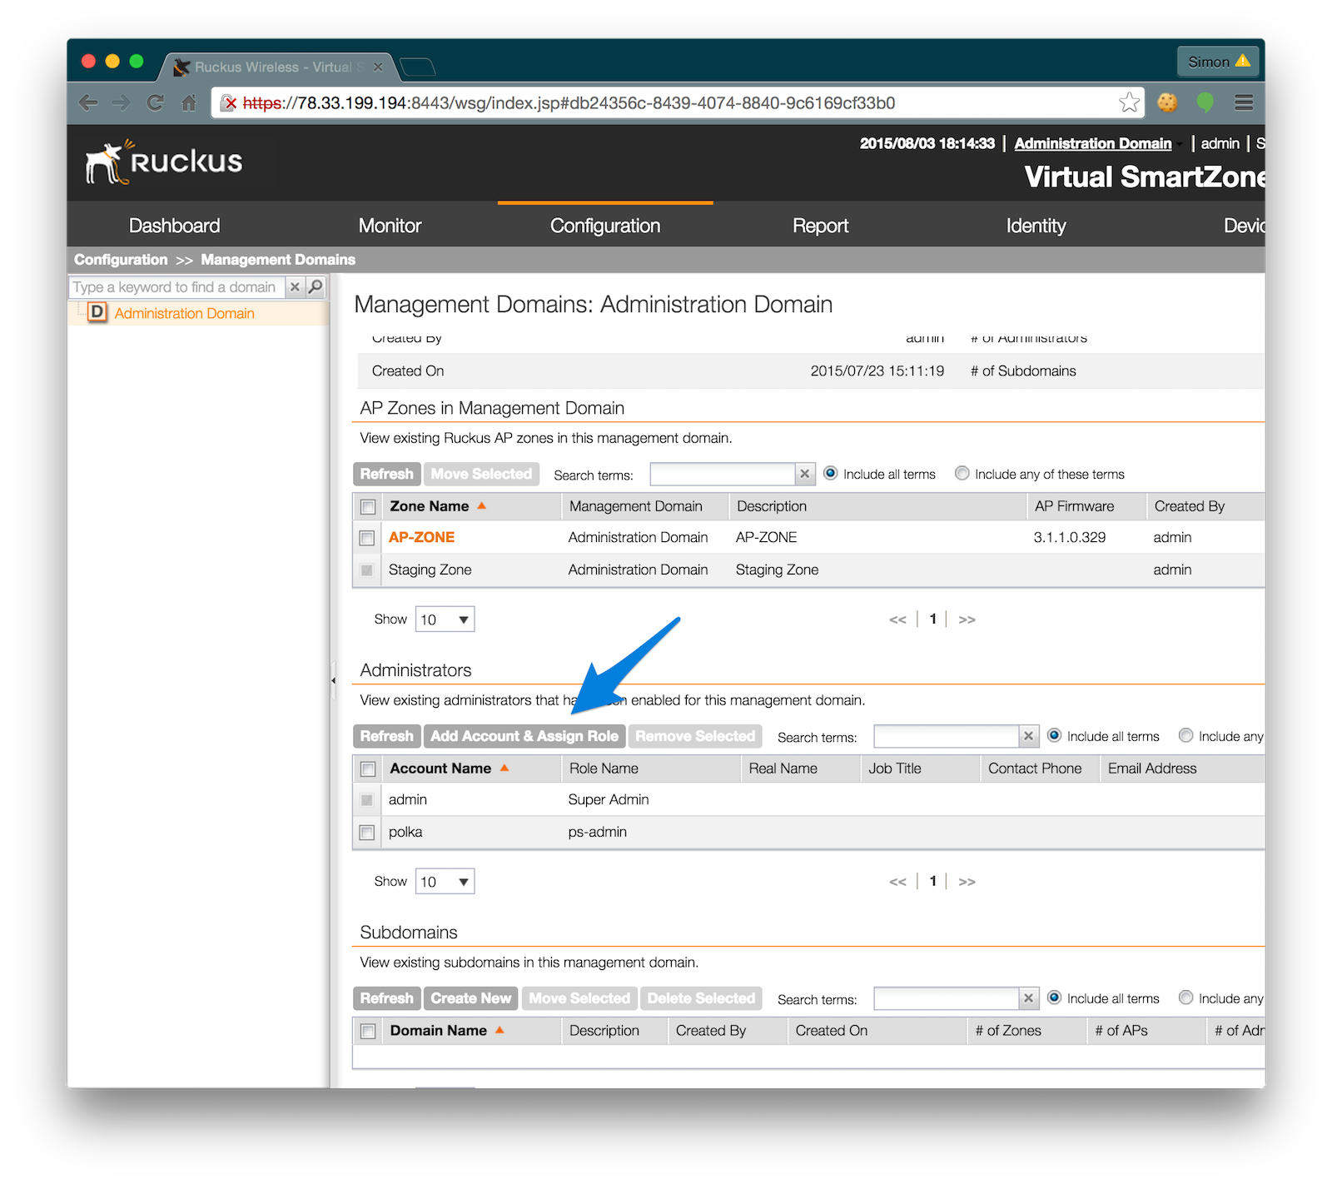Click the green extension icon
The height and width of the screenshot is (1184, 1332).
(1205, 102)
